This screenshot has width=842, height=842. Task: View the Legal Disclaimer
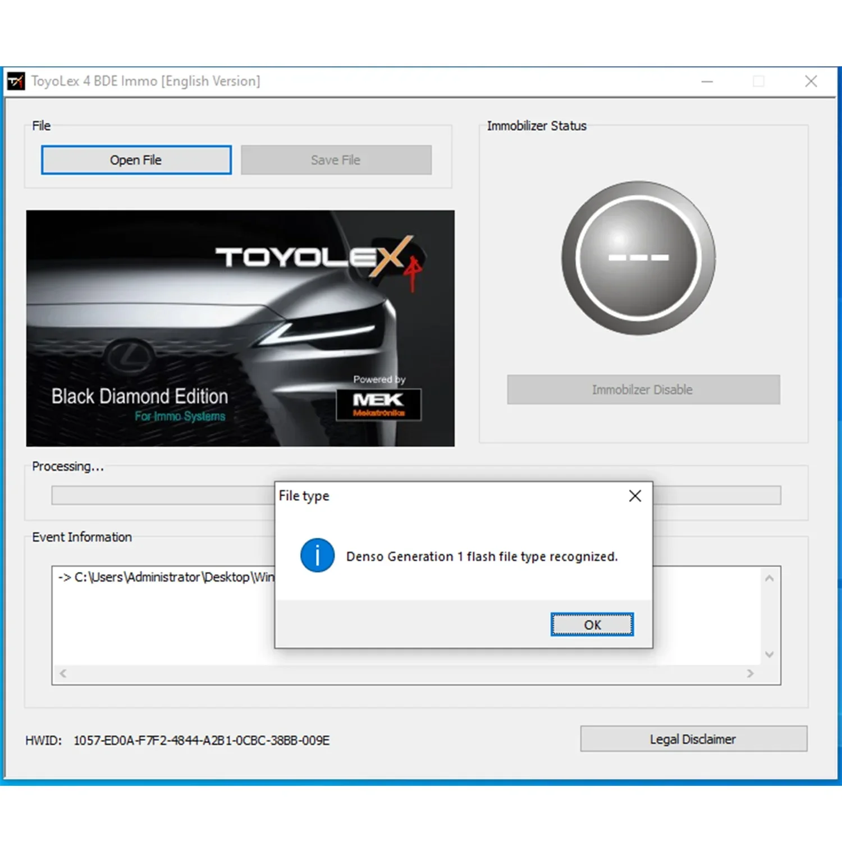click(x=693, y=739)
